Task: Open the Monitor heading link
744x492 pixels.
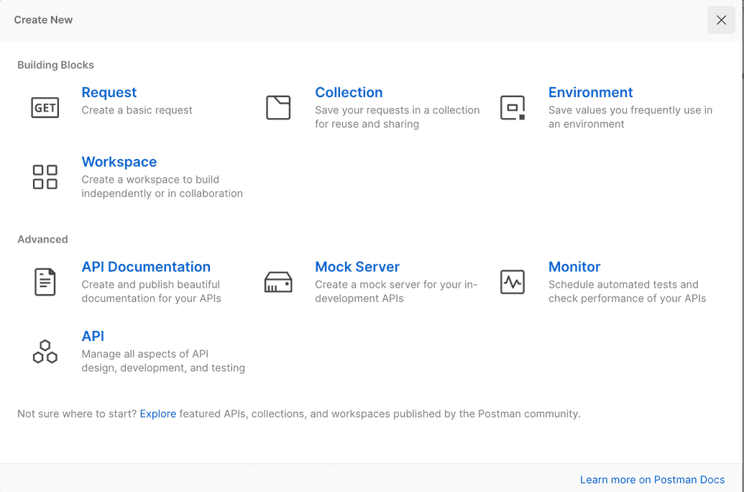Action: click(x=574, y=267)
